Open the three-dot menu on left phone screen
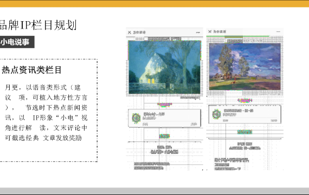309x195 pixels. 198,32
